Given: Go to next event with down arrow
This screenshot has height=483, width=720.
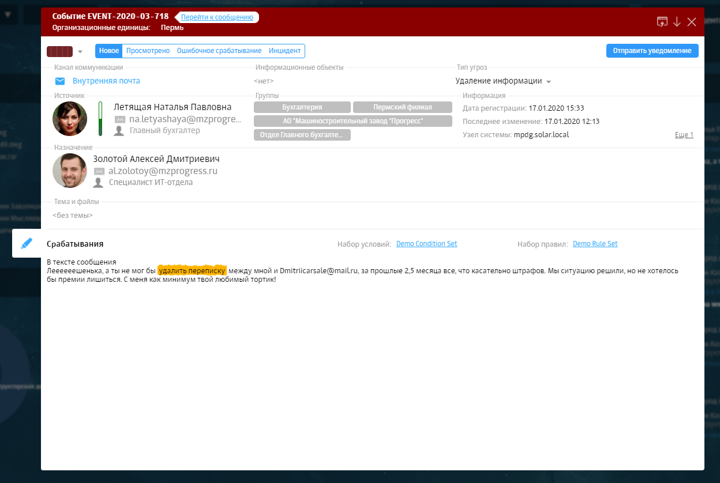Looking at the screenshot, I should [677, 22].
